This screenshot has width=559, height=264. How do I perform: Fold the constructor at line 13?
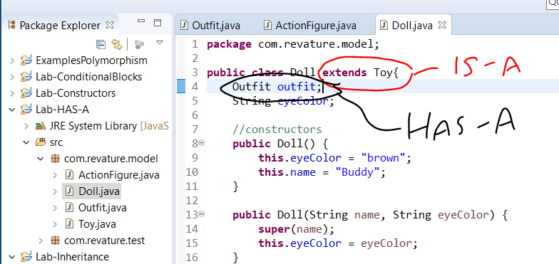[x=201, y=213]
